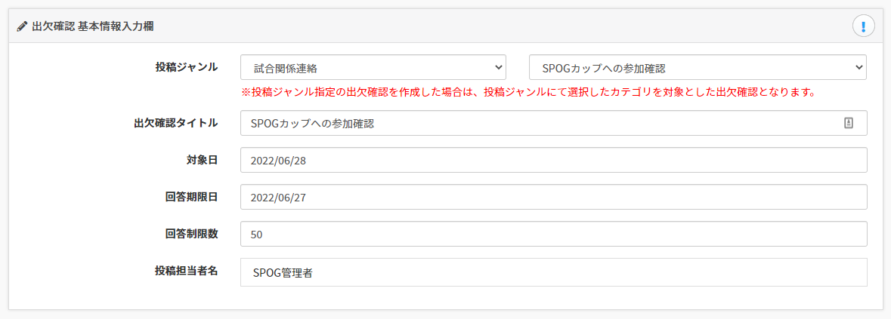Click the 投稿担当者名 label

click(187, 270)
